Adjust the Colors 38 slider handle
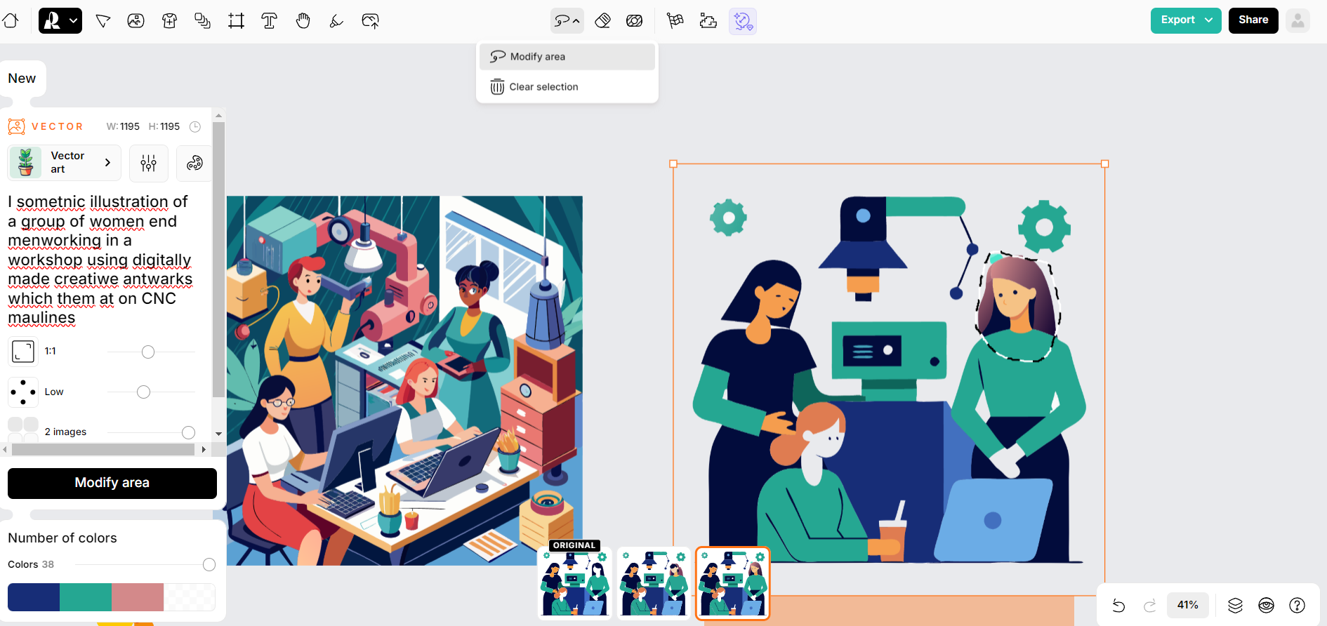Viewport: 1327px width, 626px height. click(209, 565)
